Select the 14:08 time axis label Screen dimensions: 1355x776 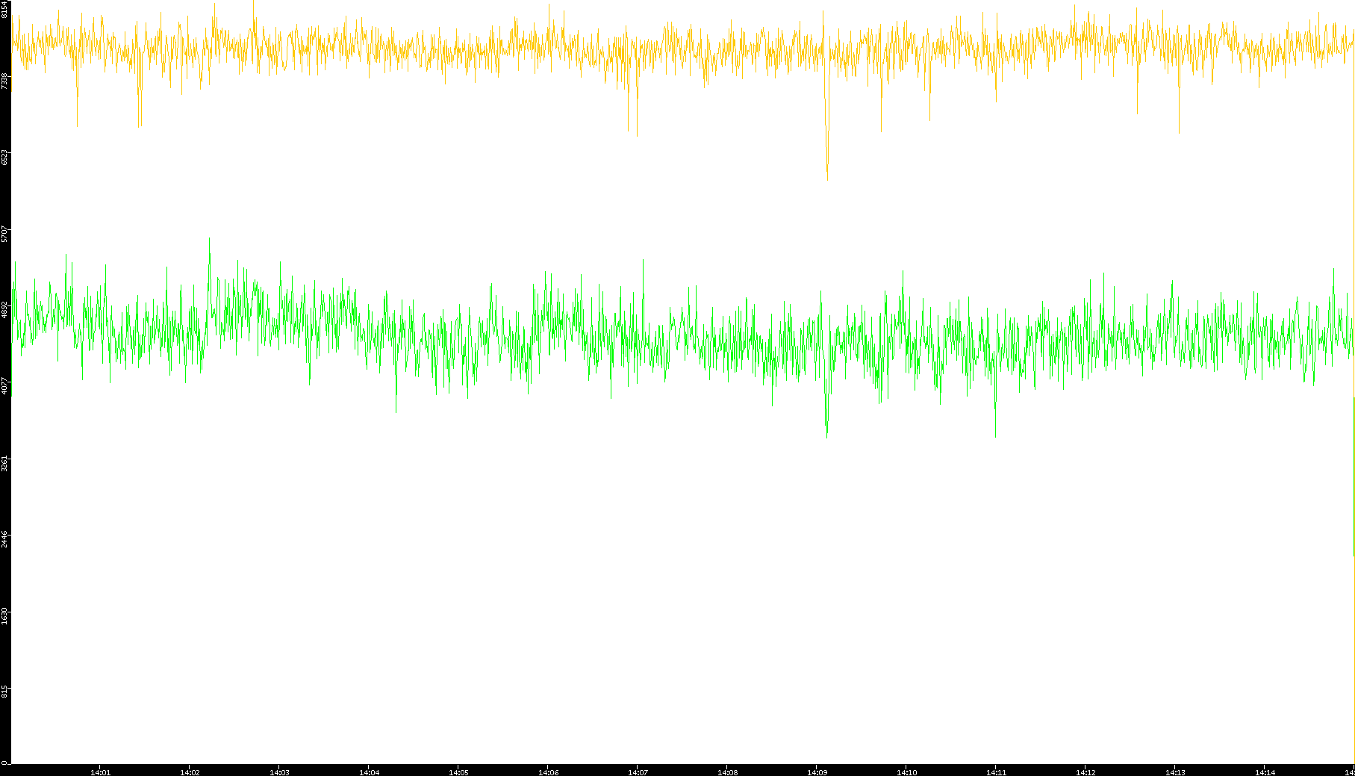[x=727, y=772]
